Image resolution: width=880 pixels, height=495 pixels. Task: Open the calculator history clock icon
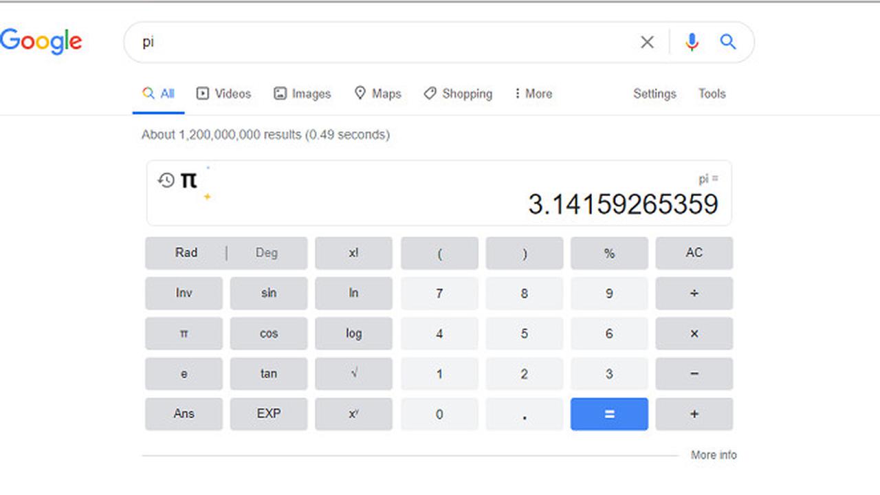pyautogui.click(x=166, y=180)
